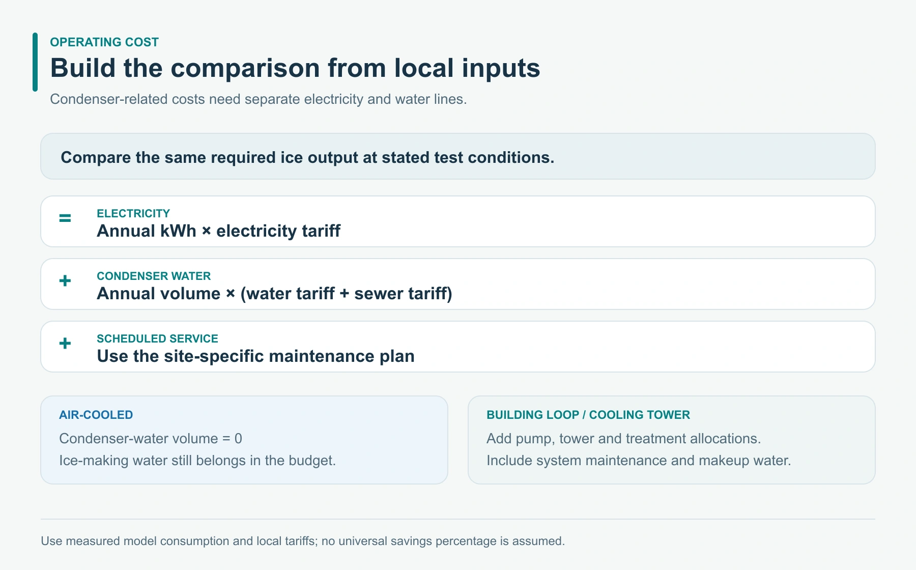The height and width of the screenshot is (570, 916).
Task: Click the 'ELECTRICITY' label
Action: (133, 214)
